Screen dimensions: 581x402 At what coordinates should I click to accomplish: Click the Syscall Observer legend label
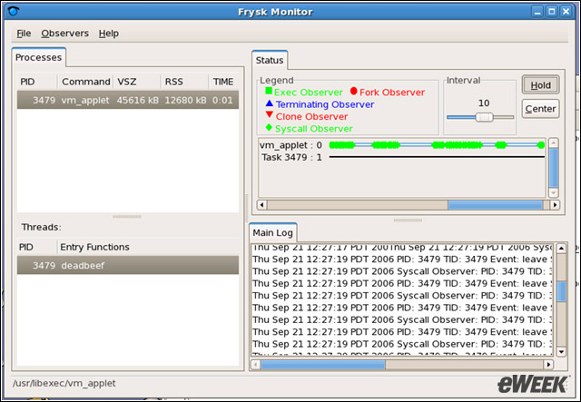tap(314, 129)
